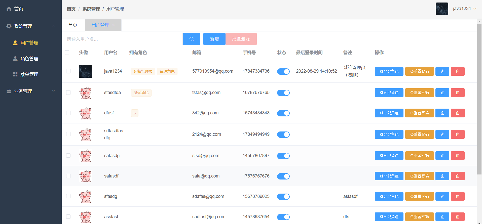Screen dimensions: 482x224
Task: Click the 菜单管理 grid icon
Action: (x=15, y=74)
